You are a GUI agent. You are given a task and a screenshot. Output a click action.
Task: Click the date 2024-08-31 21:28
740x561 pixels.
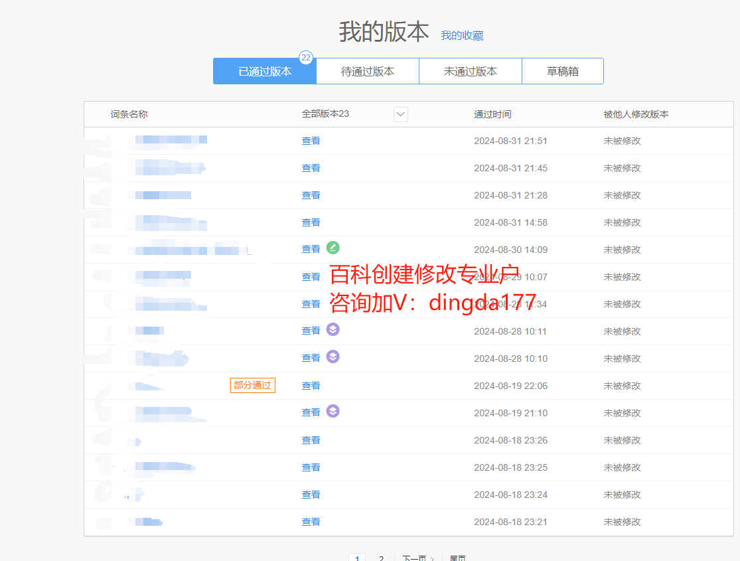coord(510,195)
